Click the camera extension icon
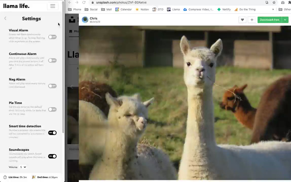 tap(283, 3)
